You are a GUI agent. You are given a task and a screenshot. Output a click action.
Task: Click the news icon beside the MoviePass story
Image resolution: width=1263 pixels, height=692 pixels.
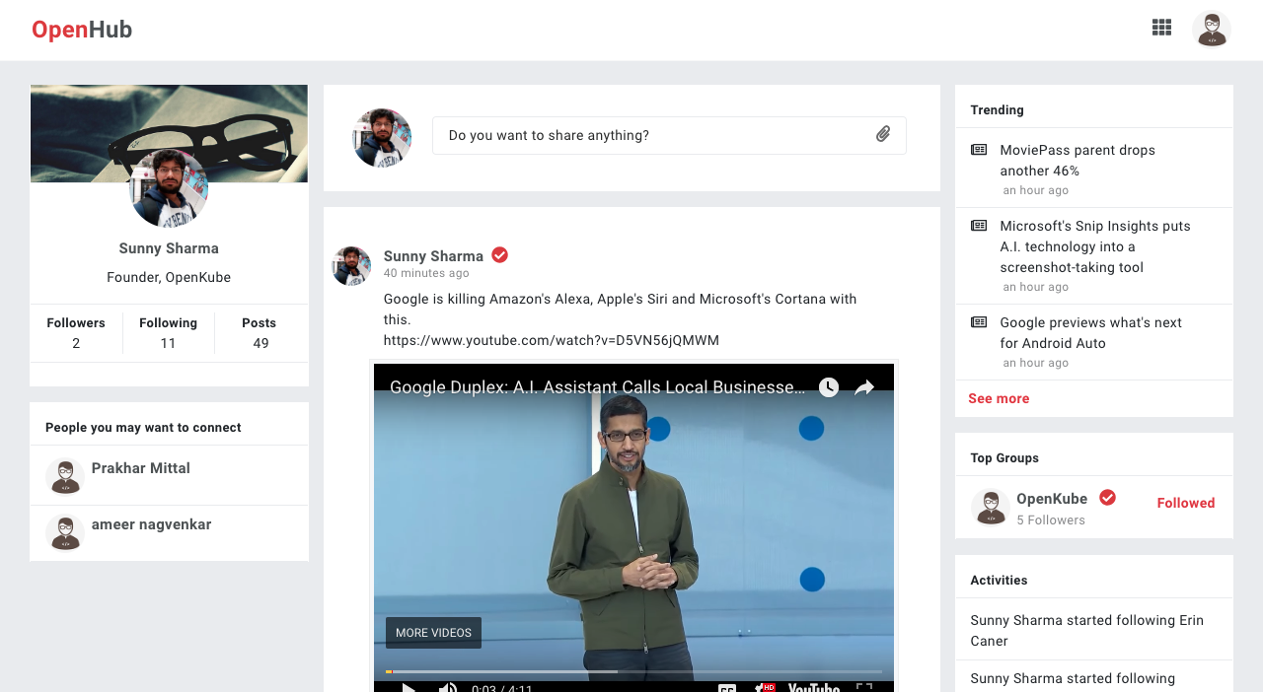[979, 150]
